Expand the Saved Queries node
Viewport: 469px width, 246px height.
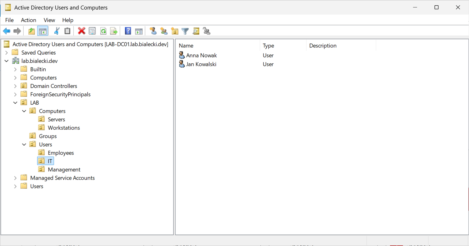7,52
